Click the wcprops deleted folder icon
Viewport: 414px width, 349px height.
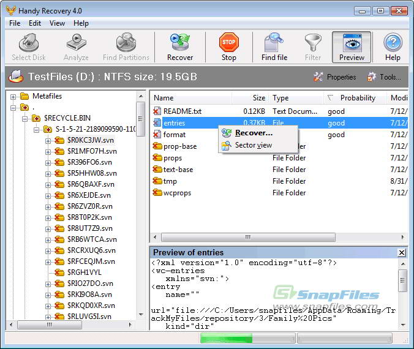point(157,192)
